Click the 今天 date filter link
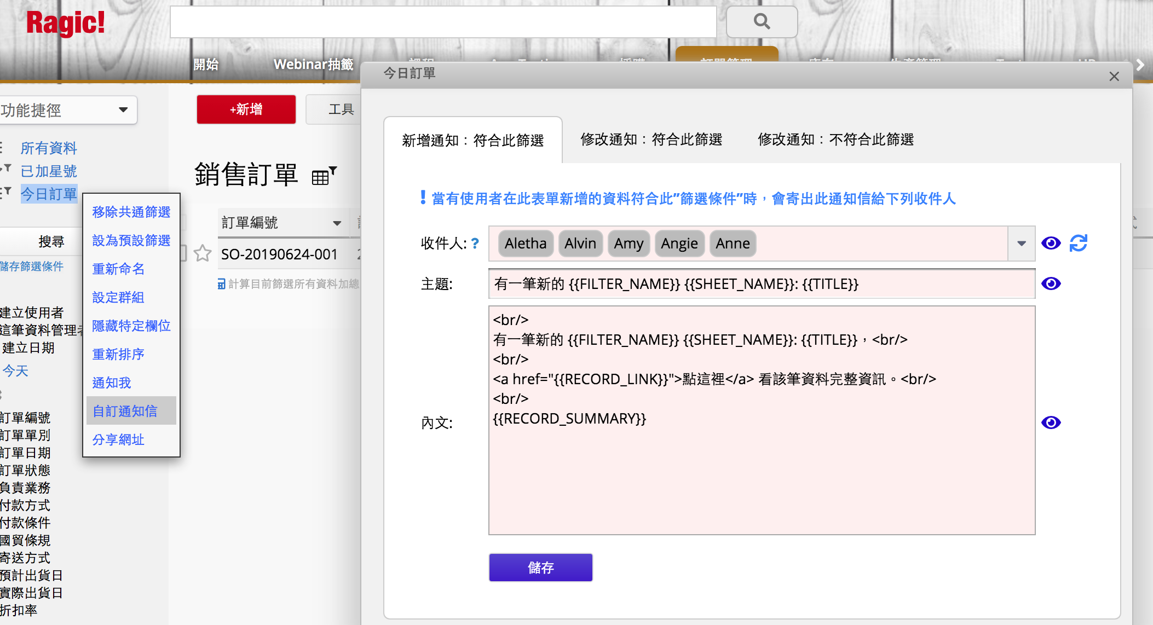 click(x=15, y=371)
